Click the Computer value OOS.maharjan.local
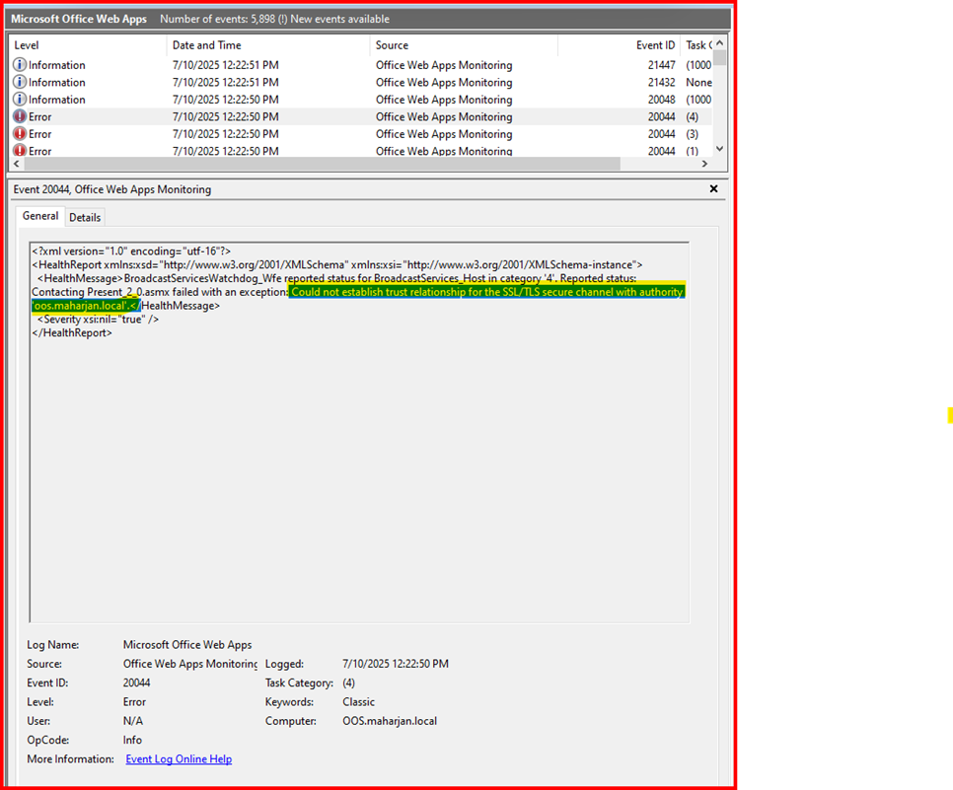This screenshot has width=953, height=790. [x=383, y=721]
